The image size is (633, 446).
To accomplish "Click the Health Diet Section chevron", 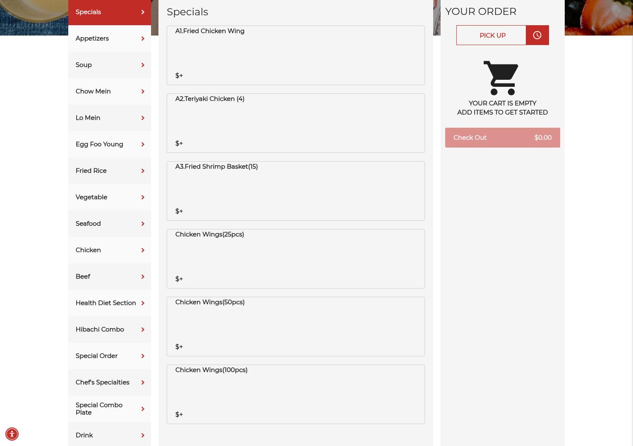I will (x=143, y=303).
